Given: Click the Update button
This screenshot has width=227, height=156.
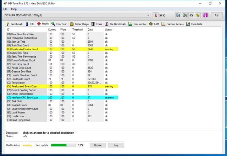Looking at the screenshot, I should (98, 145).
